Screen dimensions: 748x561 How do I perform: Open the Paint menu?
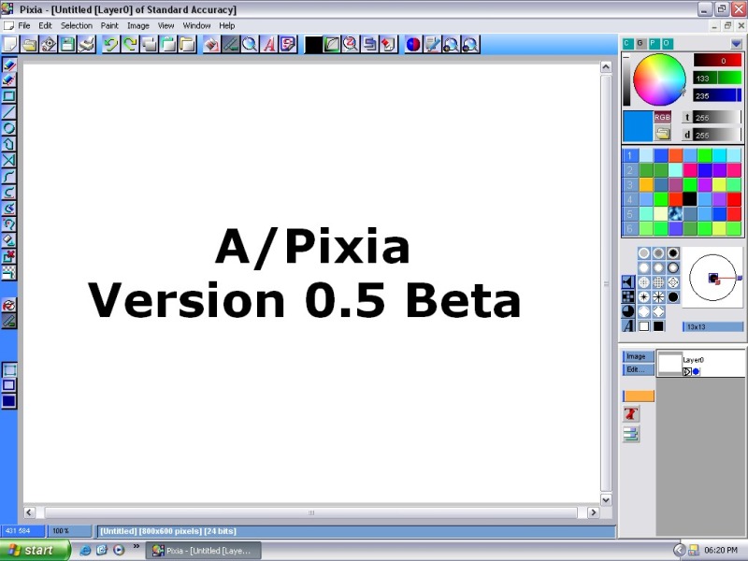click(x=109, y=26)
